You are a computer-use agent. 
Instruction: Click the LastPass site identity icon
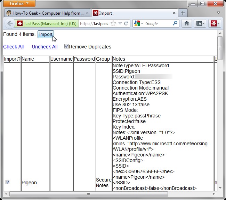click(x=20, y=23)
